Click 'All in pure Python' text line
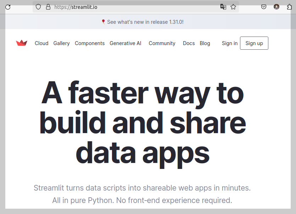 142,201
